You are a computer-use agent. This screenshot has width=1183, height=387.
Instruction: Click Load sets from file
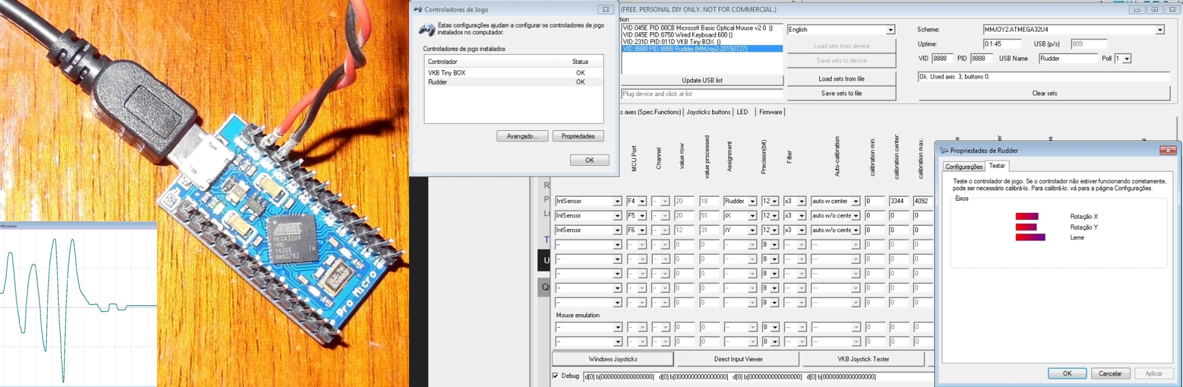pos(841,79)
